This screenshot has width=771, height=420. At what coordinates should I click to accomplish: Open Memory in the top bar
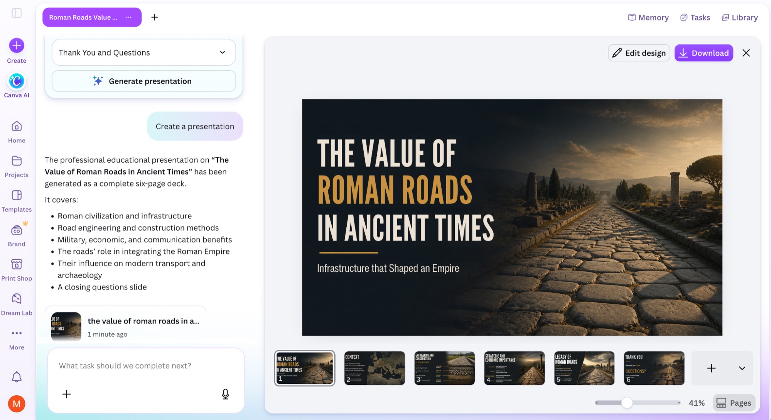648,17
